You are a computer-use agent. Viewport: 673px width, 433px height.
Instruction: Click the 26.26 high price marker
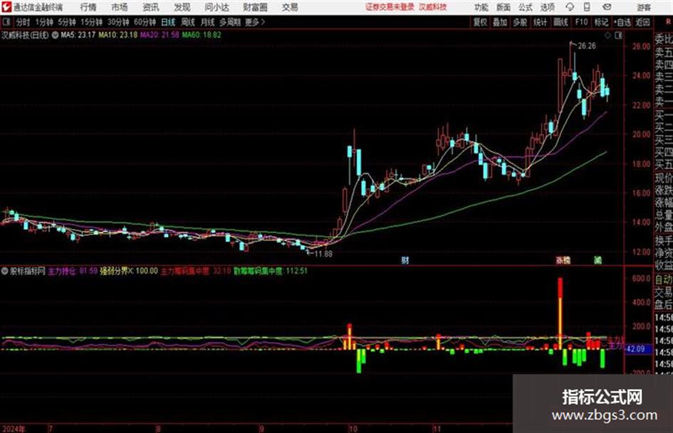coord(586,46)
